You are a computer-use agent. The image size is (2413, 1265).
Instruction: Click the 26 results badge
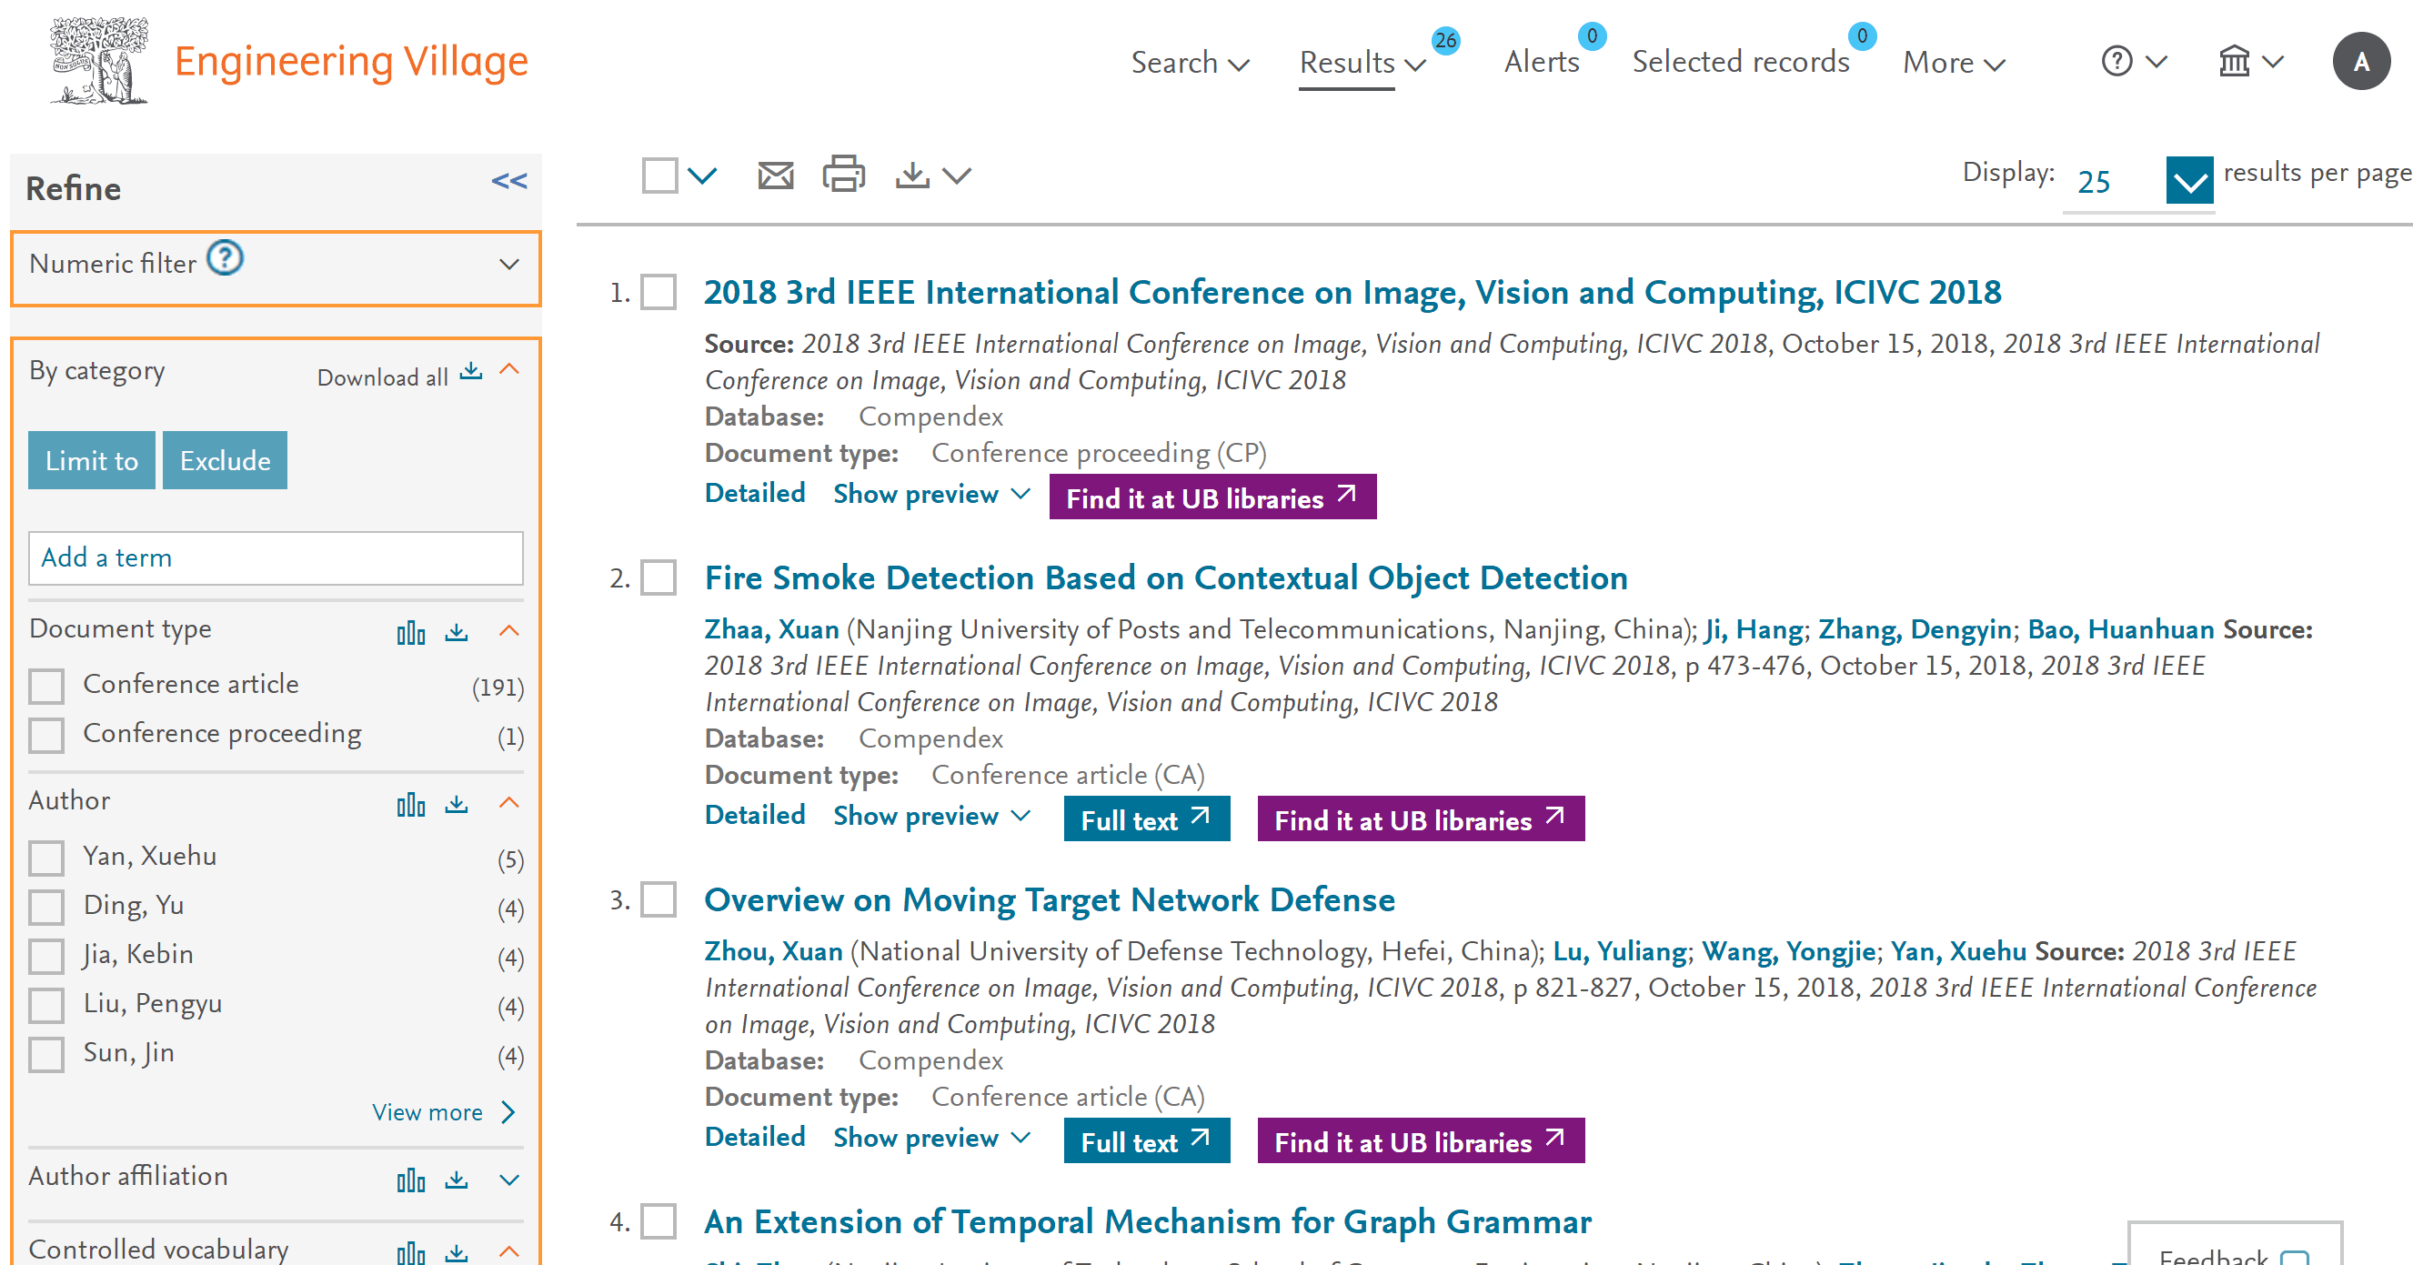pos(1444,40)
